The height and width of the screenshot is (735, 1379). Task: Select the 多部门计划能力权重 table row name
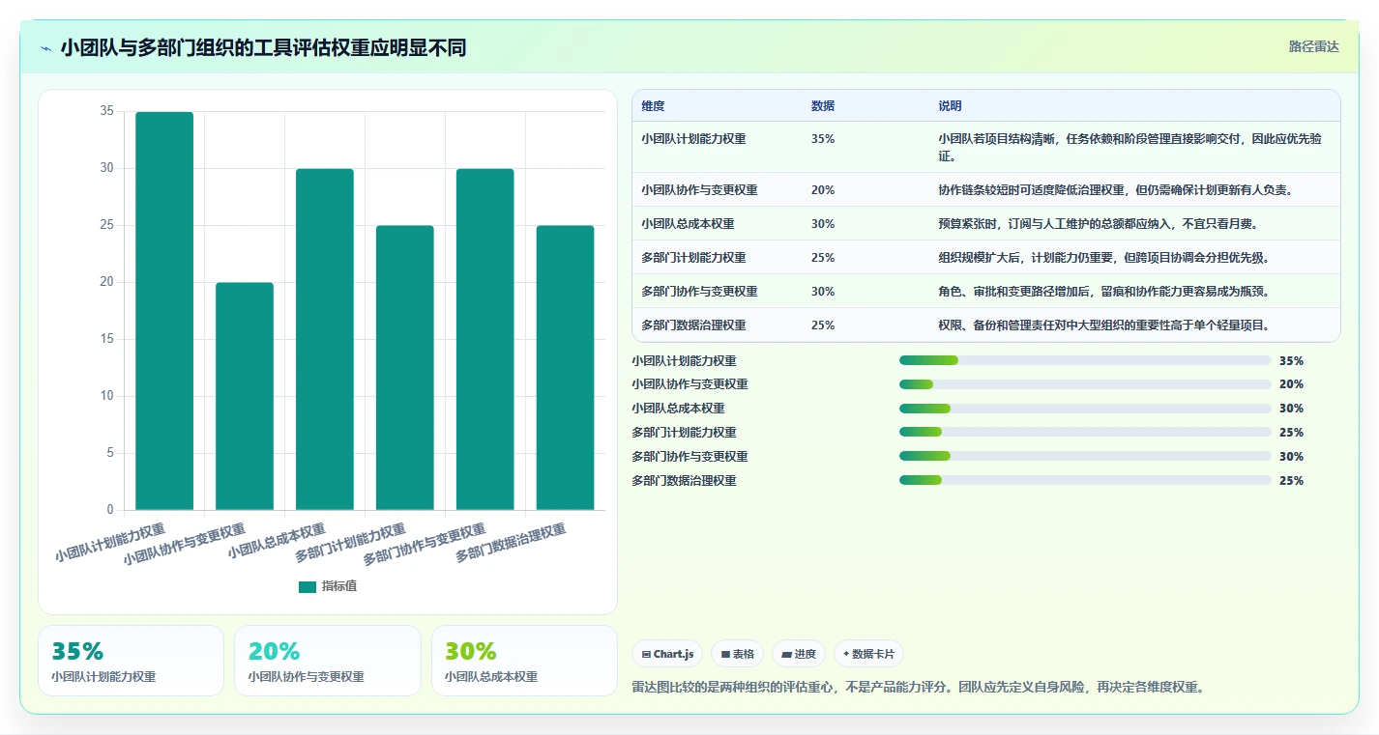pyautogui.click(x=693, y=258)
